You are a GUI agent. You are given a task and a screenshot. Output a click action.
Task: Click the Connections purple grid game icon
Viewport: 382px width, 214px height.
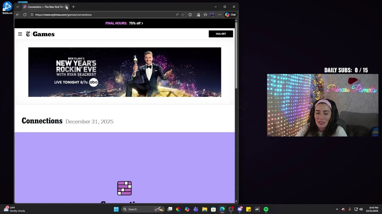coord(124,188)
